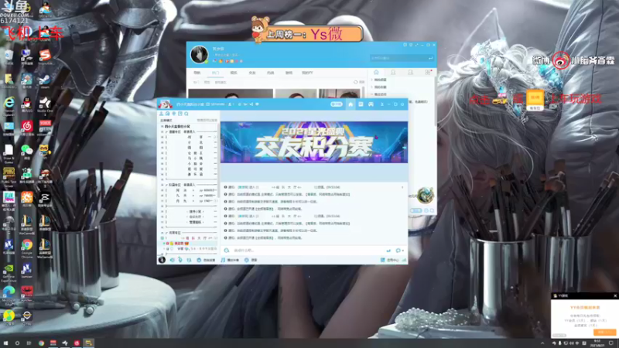Select the 管理基地 sub-channel row
This screenshot has height=348, width=619.
click(x=190, y=222)
